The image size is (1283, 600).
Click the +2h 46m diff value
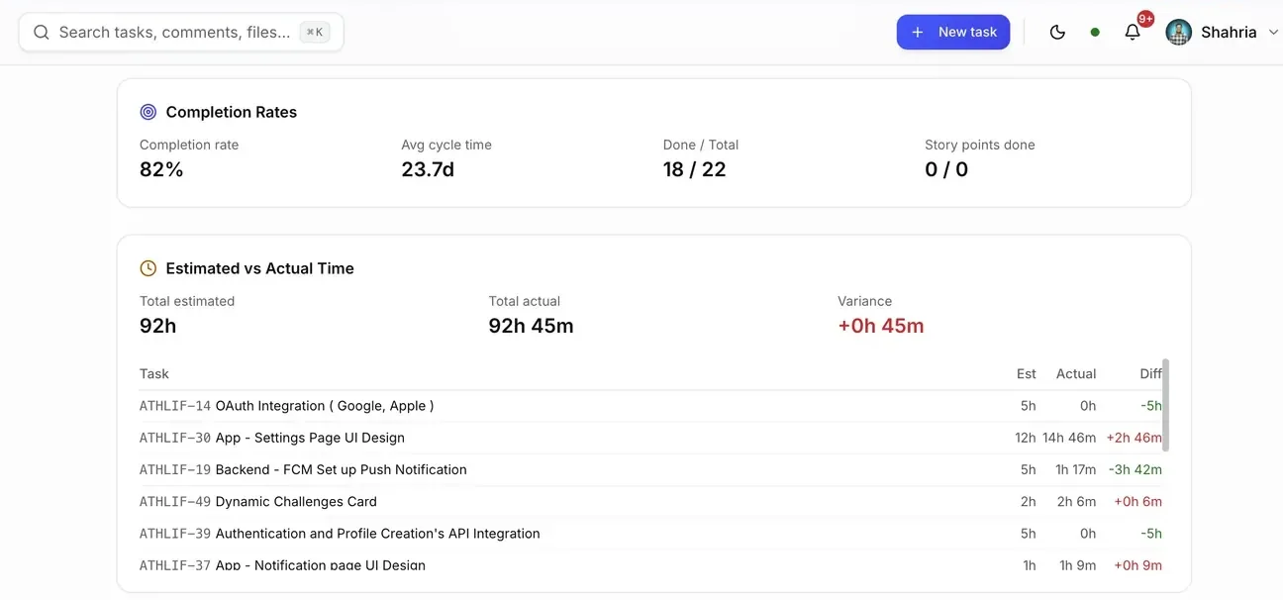1135,438
